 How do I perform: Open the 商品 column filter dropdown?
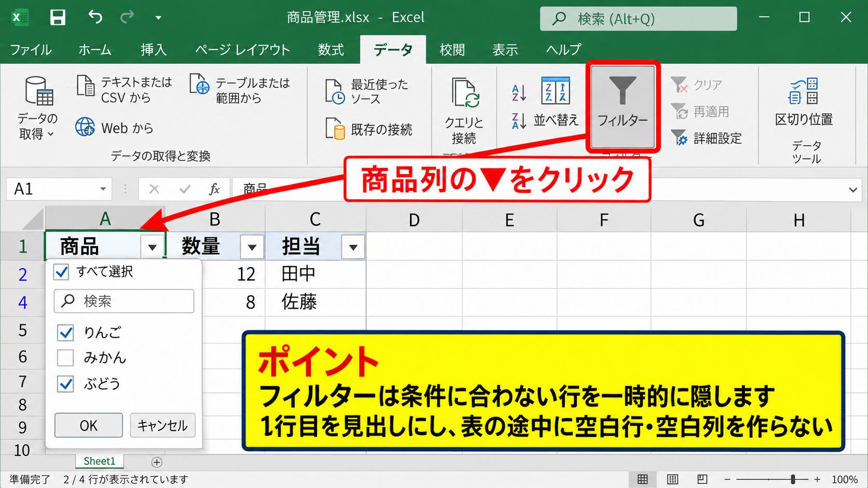coord(152,247)
